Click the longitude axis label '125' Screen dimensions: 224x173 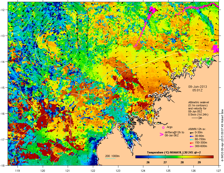168,170
